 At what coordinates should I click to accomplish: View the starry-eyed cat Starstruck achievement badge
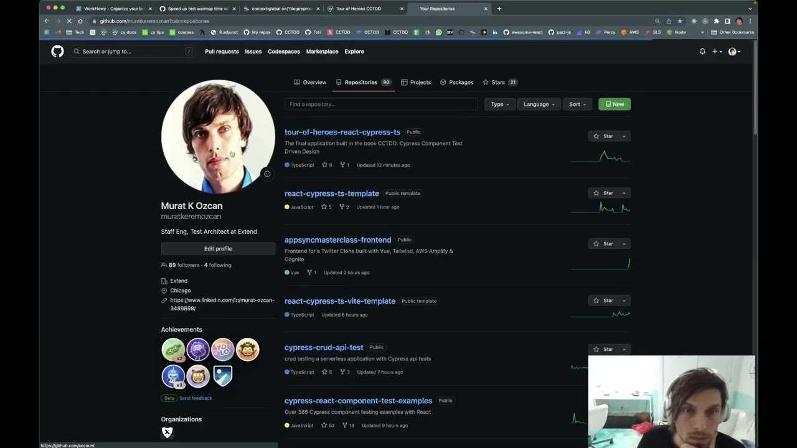(x=198, y=376)
